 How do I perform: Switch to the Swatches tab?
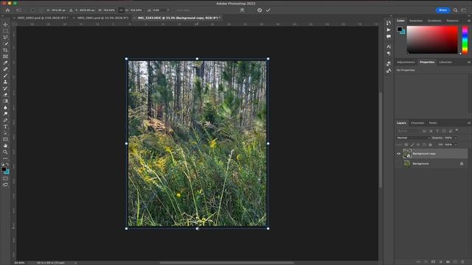coord(416,21)
